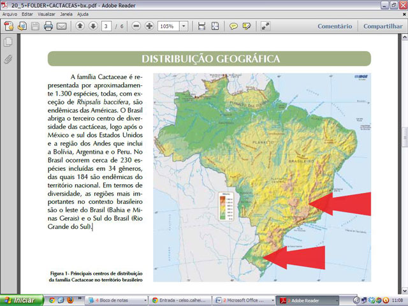Expand Adobe Reader group dropdown arrow

pos(337,301)
